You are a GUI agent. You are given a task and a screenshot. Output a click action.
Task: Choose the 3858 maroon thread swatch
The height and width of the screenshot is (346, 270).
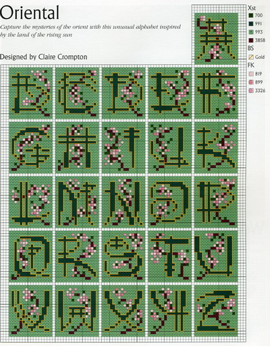(251, 40)
